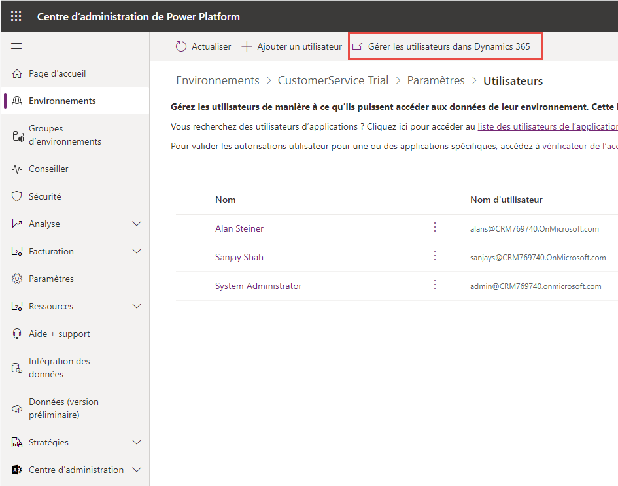Click the Facturation icon

17,251
